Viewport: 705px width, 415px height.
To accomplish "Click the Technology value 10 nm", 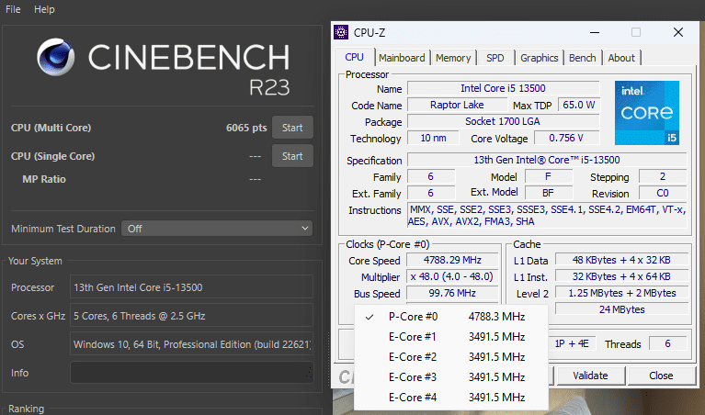I will [434, 139].
